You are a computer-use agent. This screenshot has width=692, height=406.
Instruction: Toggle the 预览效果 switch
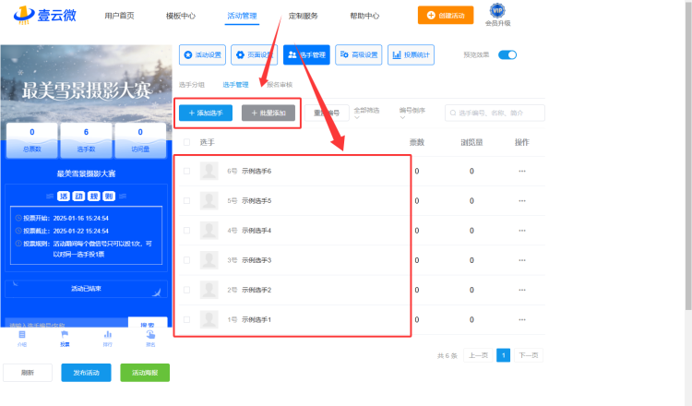pyautogui.click(x=507, y=54)
